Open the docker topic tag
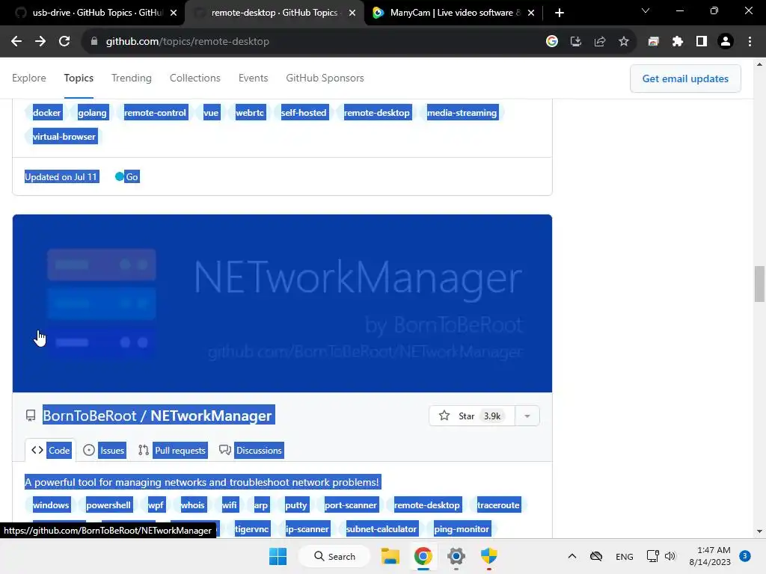 click(47, 113)
